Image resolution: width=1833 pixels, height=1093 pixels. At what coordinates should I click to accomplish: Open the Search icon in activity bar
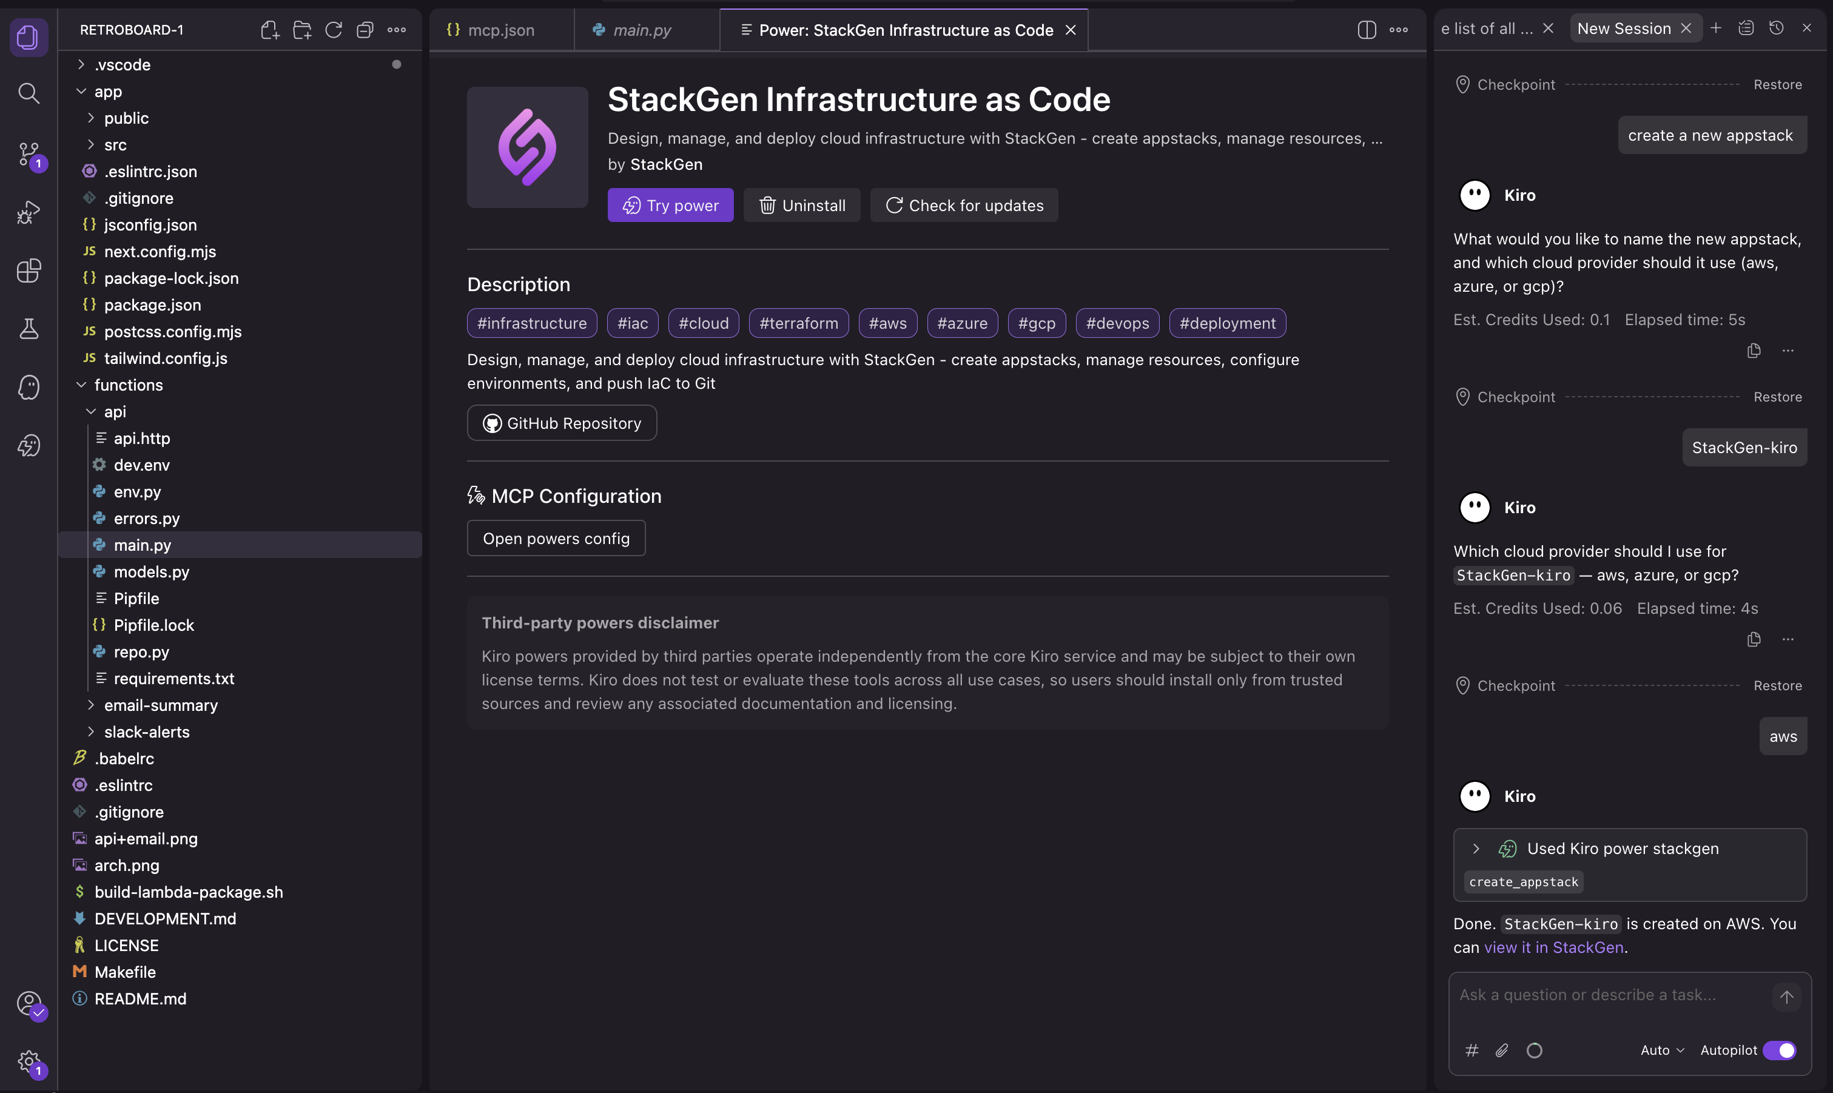click(x=29, y=93)
